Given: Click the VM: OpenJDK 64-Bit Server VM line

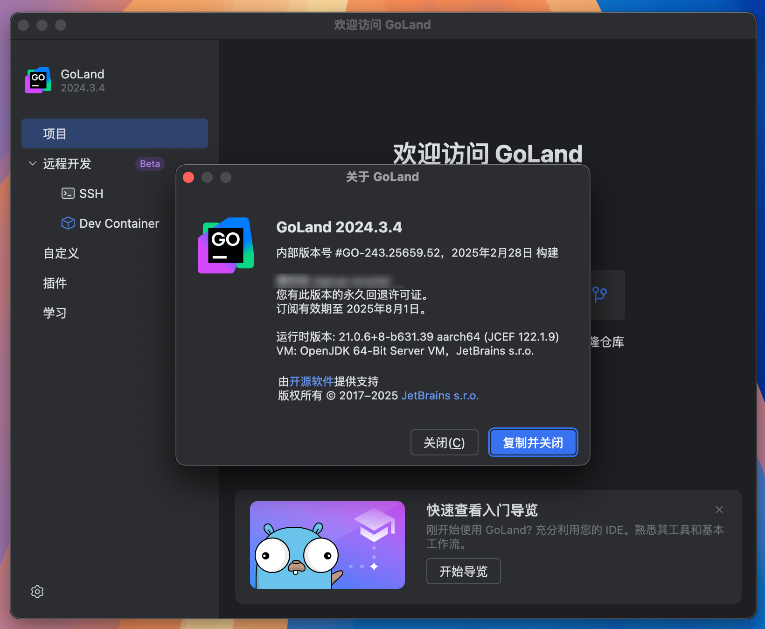Looking at the screenshot, I should [x=405, y=351].
